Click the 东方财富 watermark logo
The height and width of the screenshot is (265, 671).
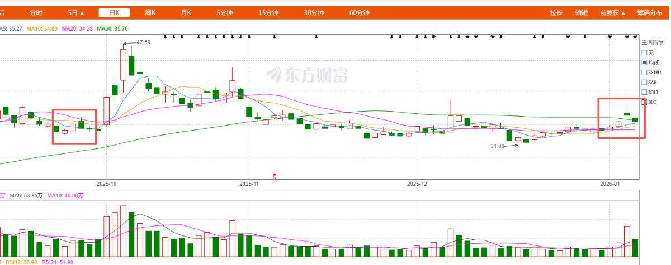[x=306, y=75]
